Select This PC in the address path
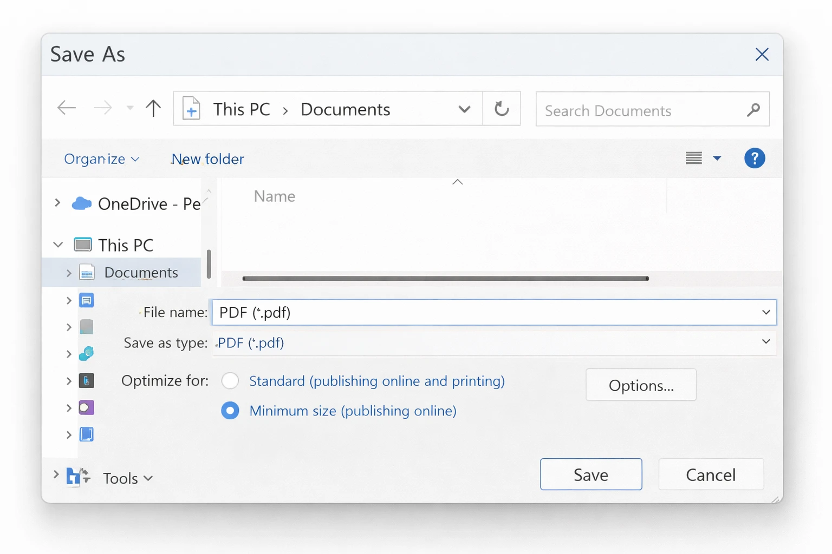 coord(242,109)
